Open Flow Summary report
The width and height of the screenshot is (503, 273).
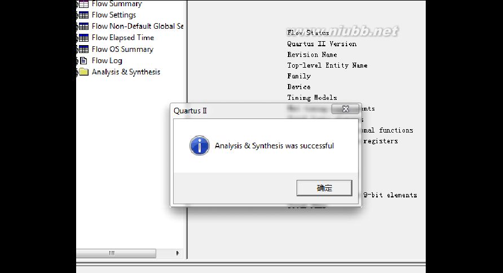117,4
